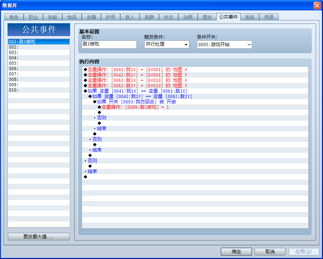Go to the 用语 tab
This screenshot has width=323, height=259.
(x=269, y=17)
